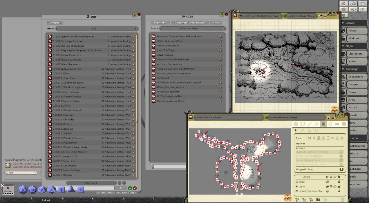Click the ID icon in Hidden Sanctuary header
The image size is (369, 203).
click(267, 117)
